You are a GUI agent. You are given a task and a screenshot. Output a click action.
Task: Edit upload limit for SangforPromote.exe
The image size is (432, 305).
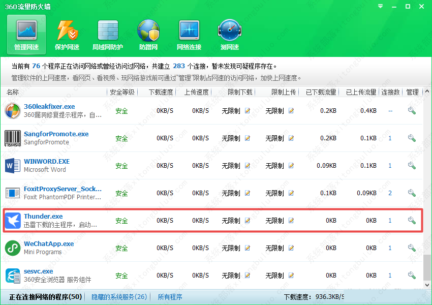[x=291, y=138]
